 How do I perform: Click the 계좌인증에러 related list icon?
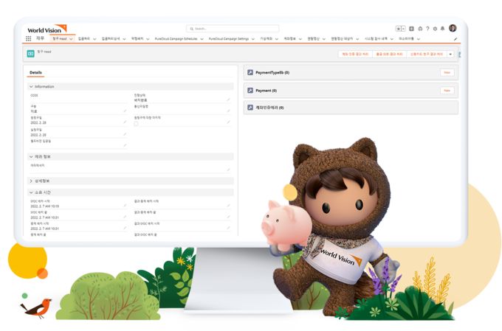pos(250,108)
